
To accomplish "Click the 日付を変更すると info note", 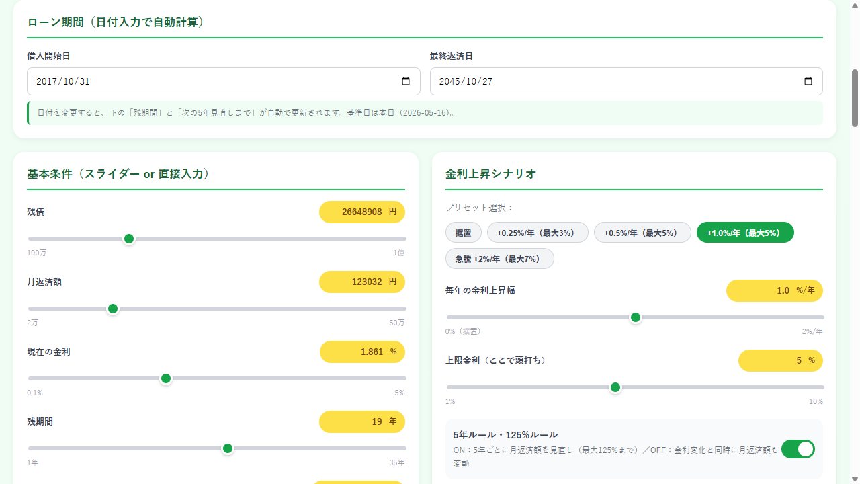I will [x=425, y=113].
